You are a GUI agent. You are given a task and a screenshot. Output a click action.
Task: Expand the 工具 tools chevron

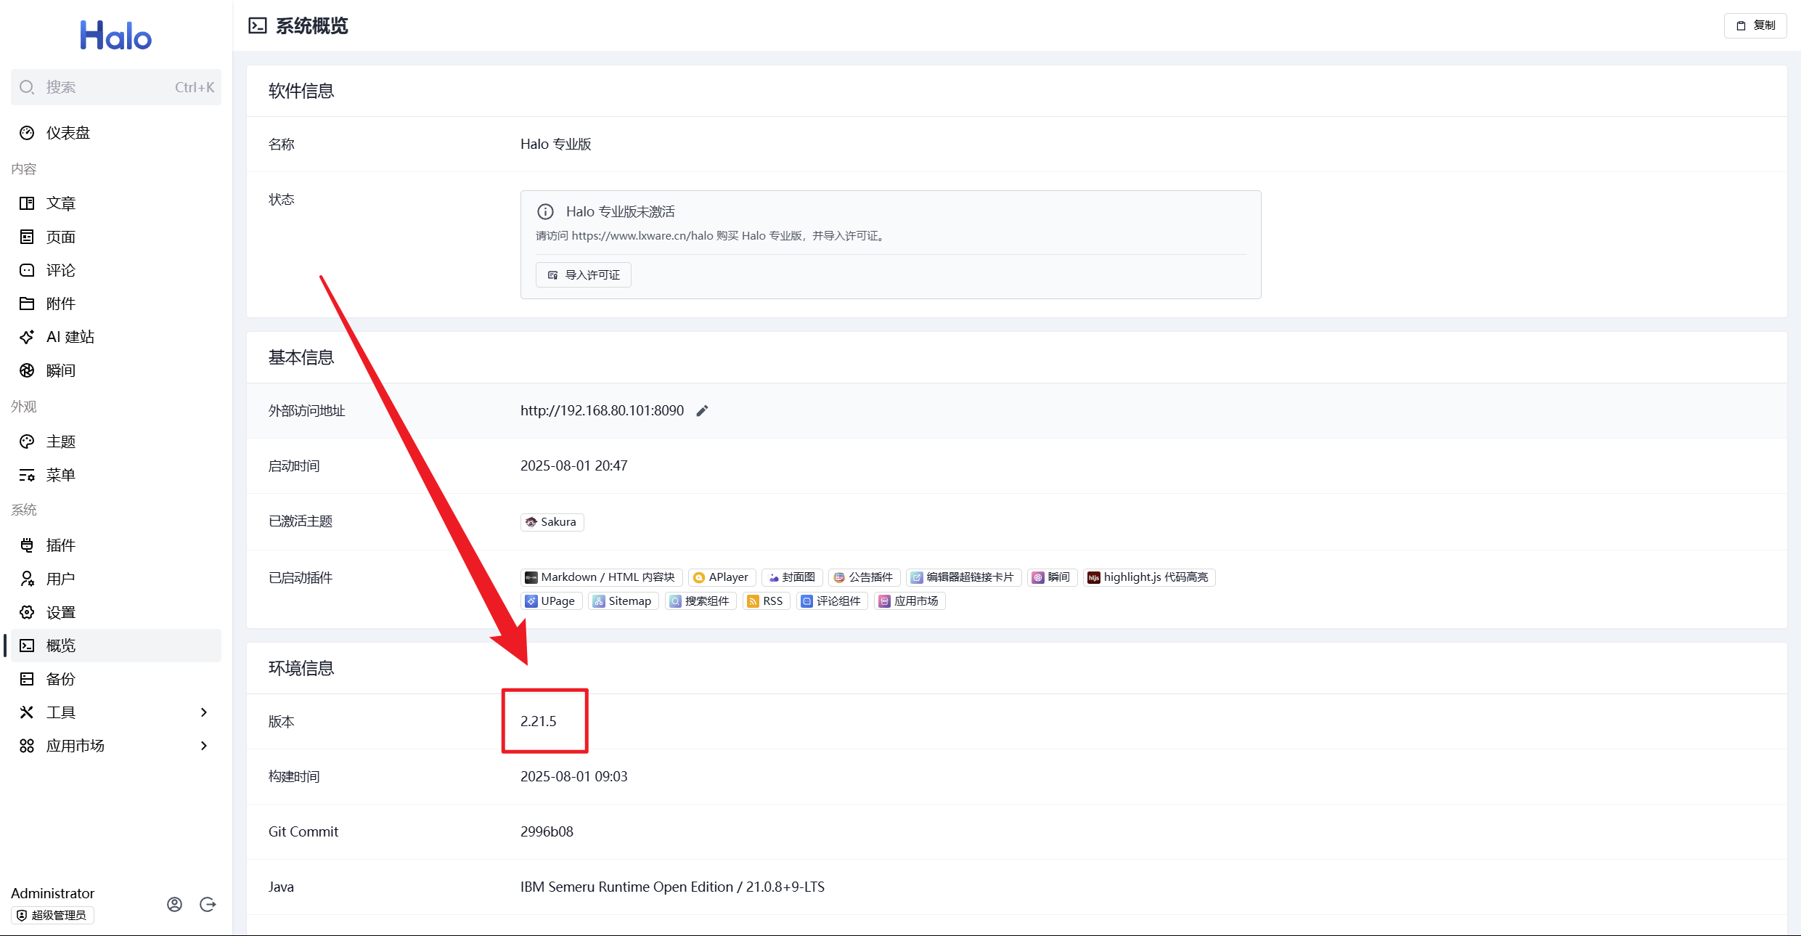204,712
